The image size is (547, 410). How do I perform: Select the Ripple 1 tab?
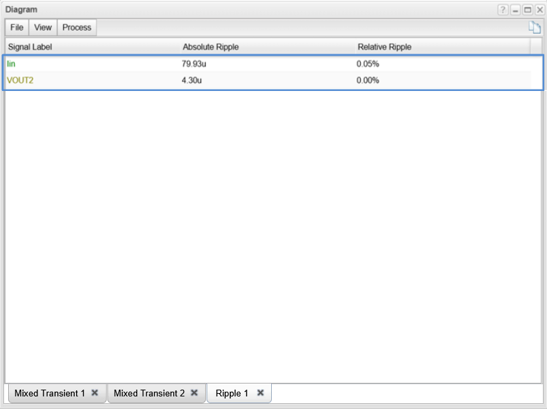(232, 393)
